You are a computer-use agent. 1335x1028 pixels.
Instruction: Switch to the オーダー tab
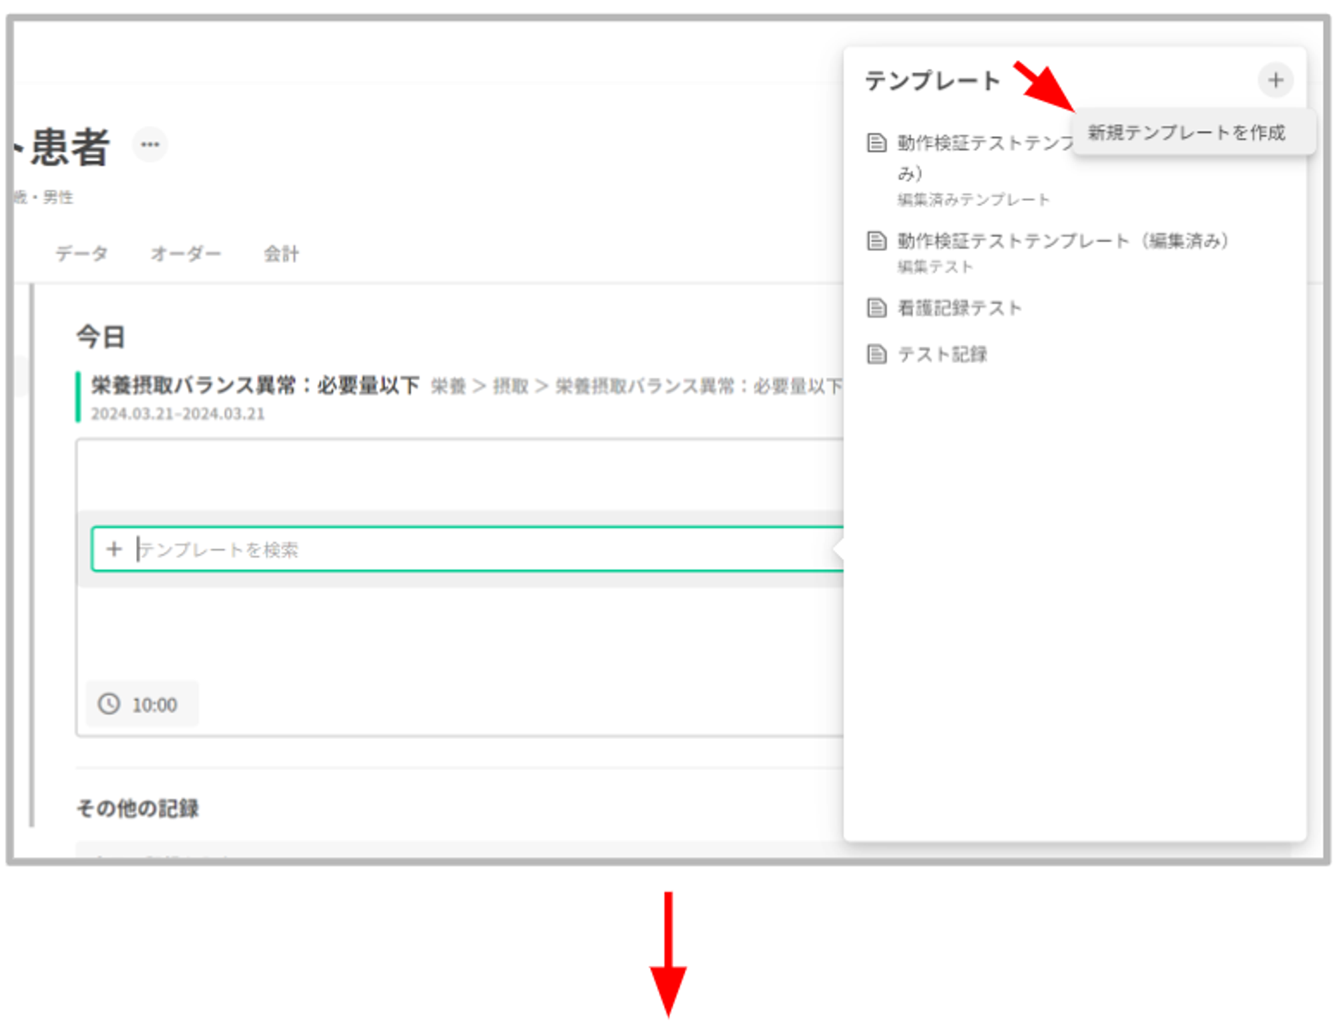pos(186,253)
